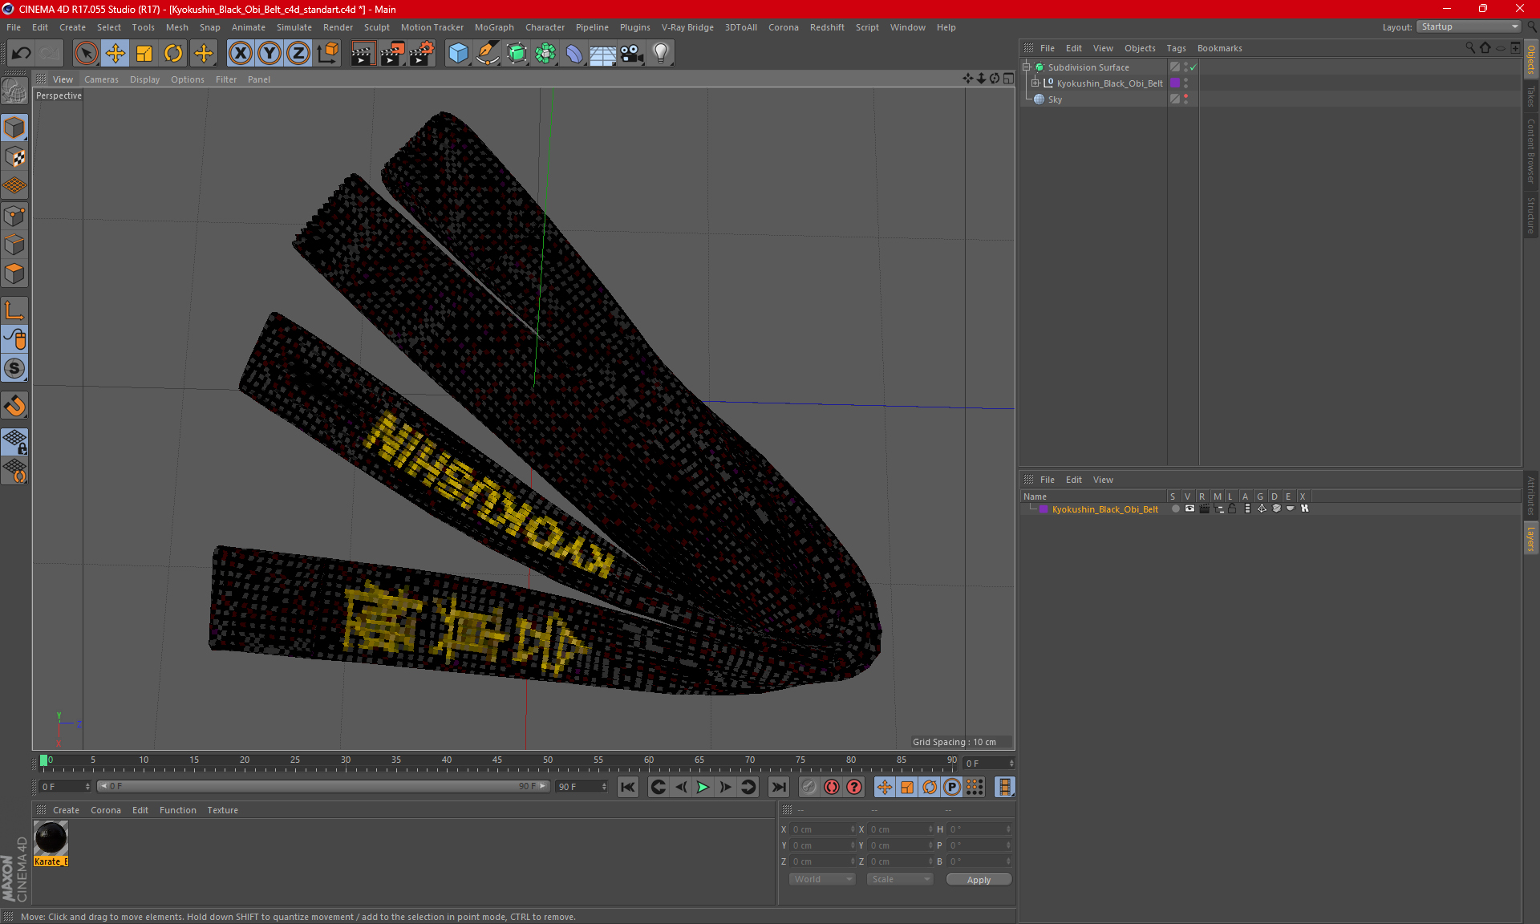
Task: Go to end of animation
Action: pos(778,787)
